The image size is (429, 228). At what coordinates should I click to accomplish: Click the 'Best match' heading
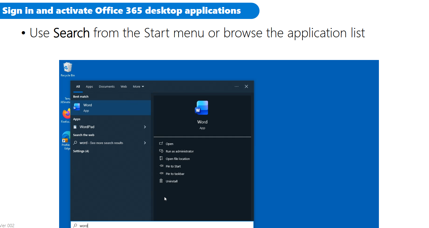[x=81, y=97]
